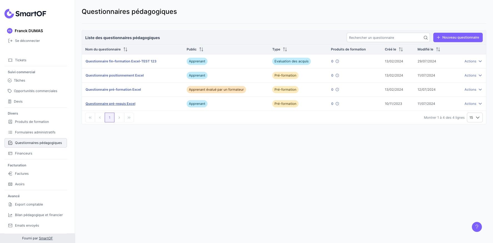Expand Actions for Questionnaire fin-formation Excel-TEST 123
Screen dimensions: 493x243
pyautogui.click(x=473, y=61)
